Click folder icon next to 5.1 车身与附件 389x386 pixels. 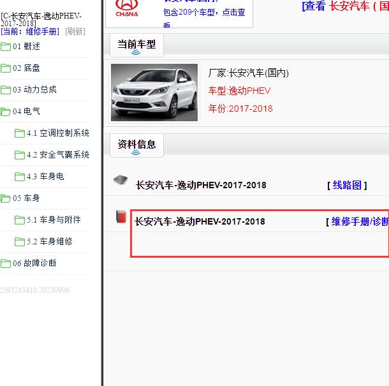click(20, 219)
